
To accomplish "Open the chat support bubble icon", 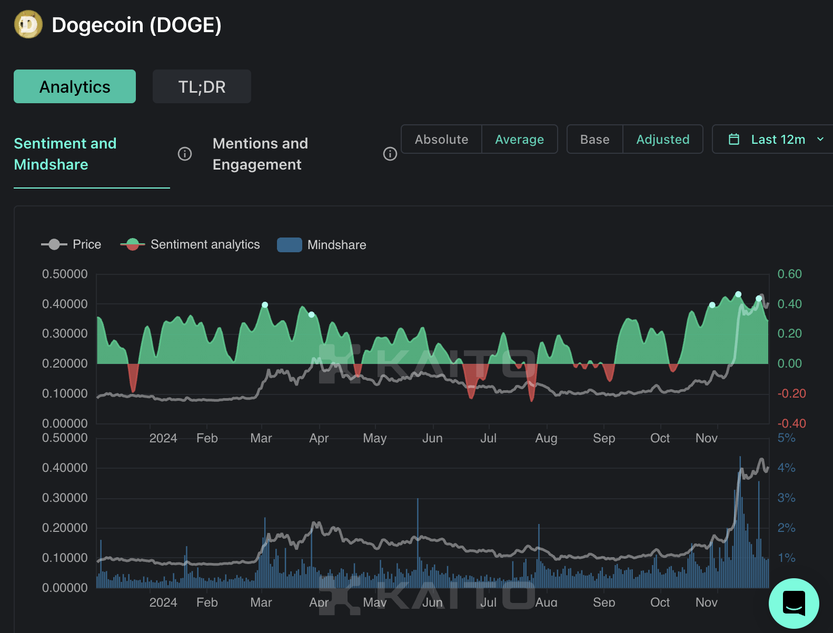I will tap(794, 604).
